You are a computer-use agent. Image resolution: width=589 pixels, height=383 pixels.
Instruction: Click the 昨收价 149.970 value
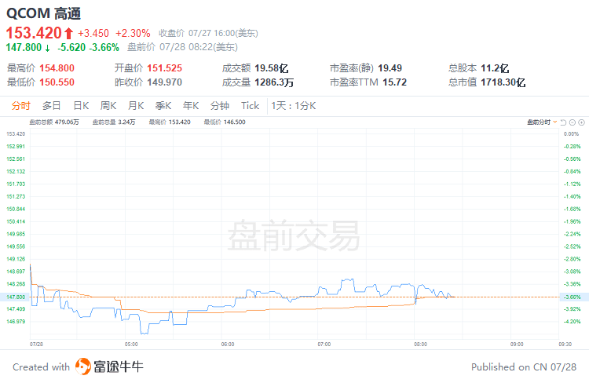(x=165, y=82)
